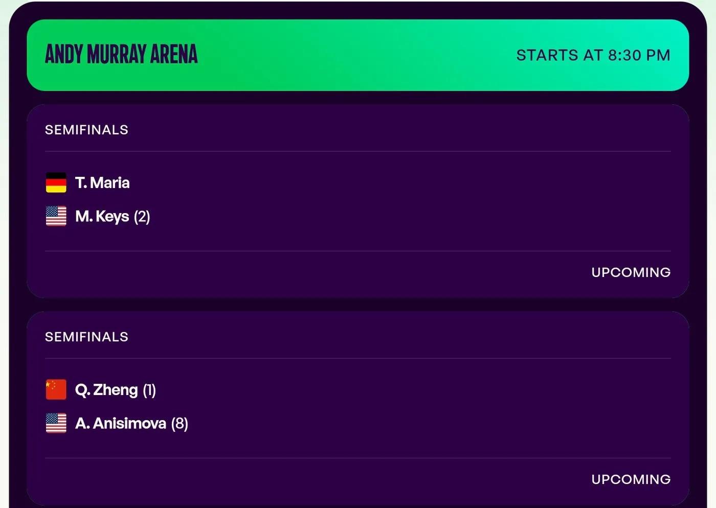Image resolution: width=716 pixels, height=508 pixels.
Task: Click Upcoming status for Maria vs Keys
Action: pos(631,272)
